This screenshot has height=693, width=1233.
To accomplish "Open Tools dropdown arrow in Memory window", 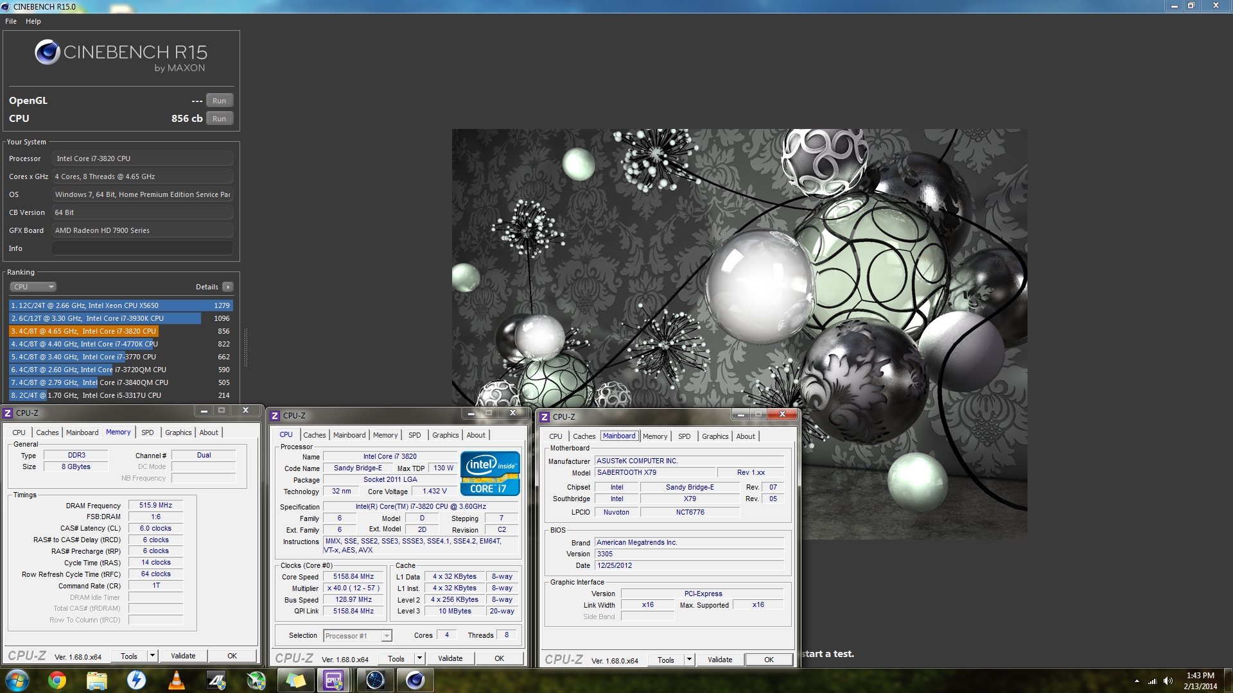I will (x=152, y=656).
